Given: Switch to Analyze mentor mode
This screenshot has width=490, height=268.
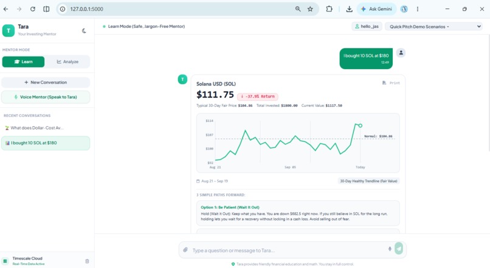Looking at the screenshot, I should (x=67, y=62).
